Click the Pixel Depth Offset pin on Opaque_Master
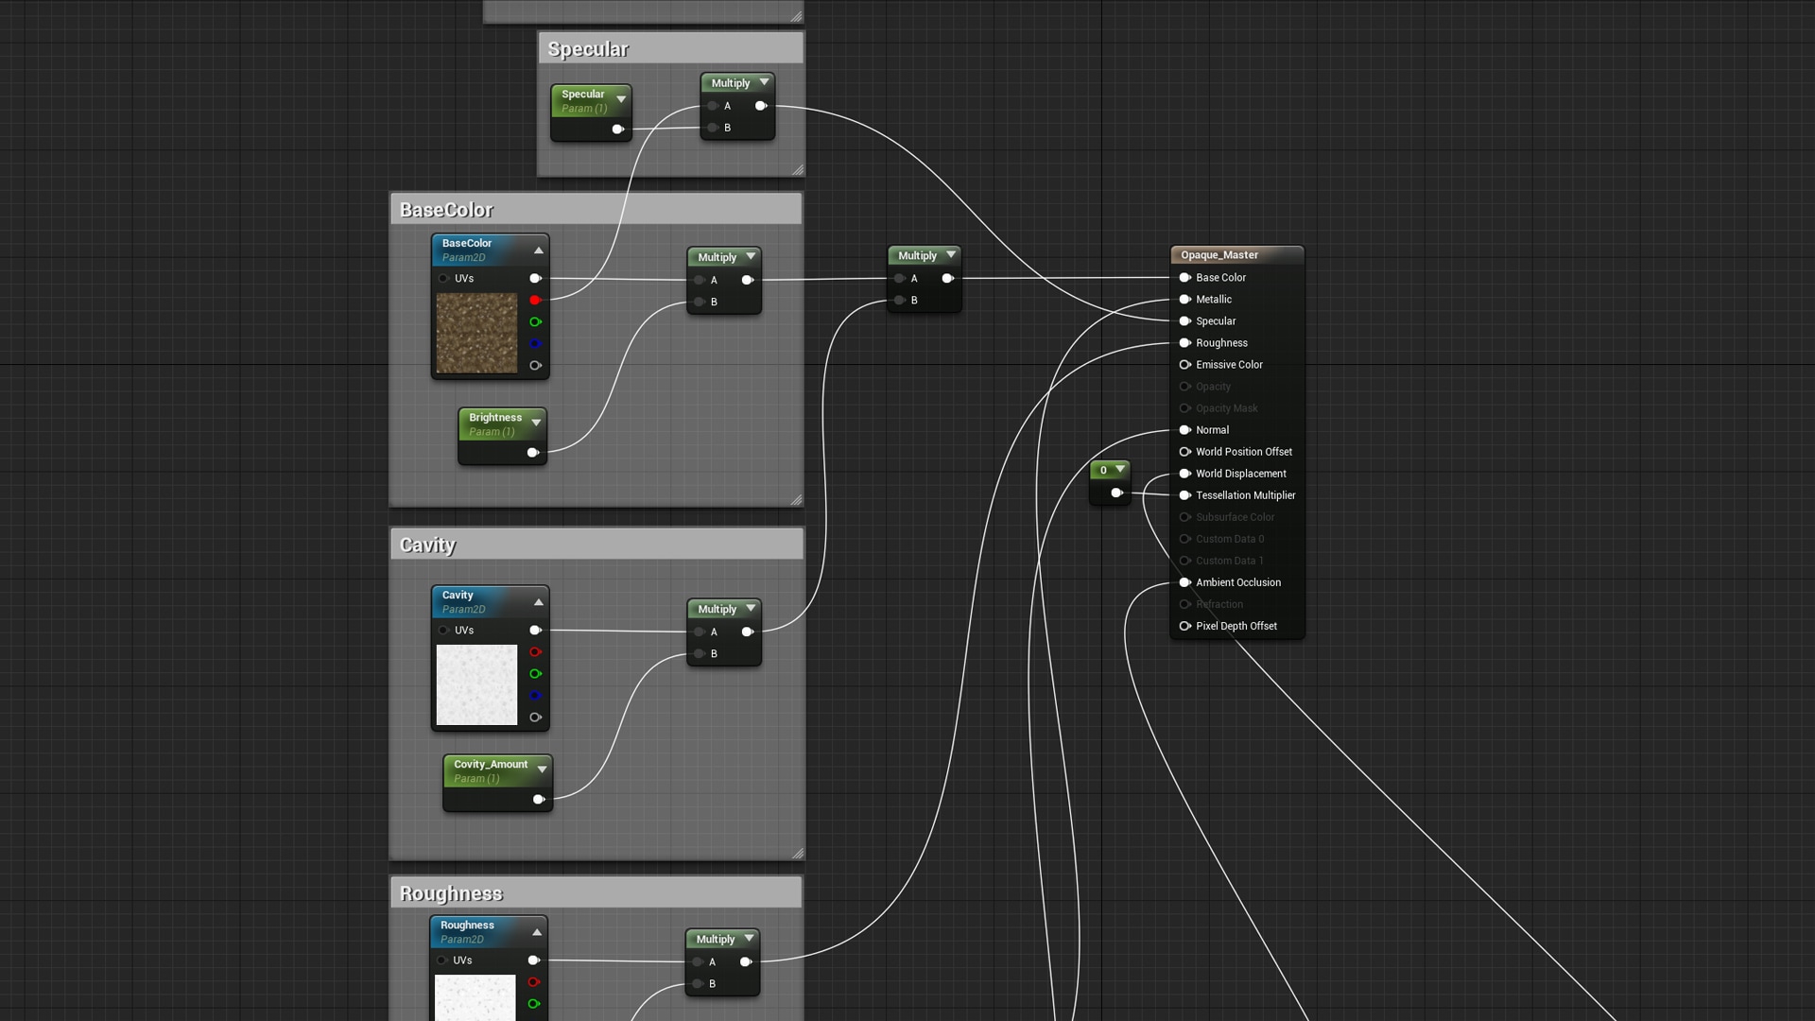The height and width of the screenshot is (1021, 1815). 1185,626
